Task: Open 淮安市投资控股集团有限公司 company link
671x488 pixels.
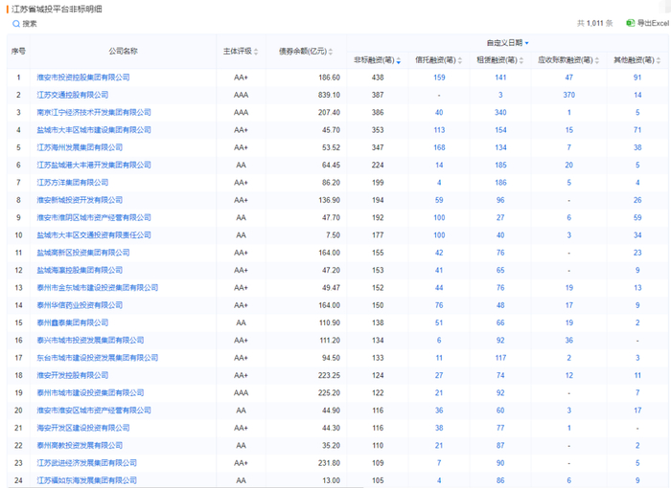Action: 83,78
